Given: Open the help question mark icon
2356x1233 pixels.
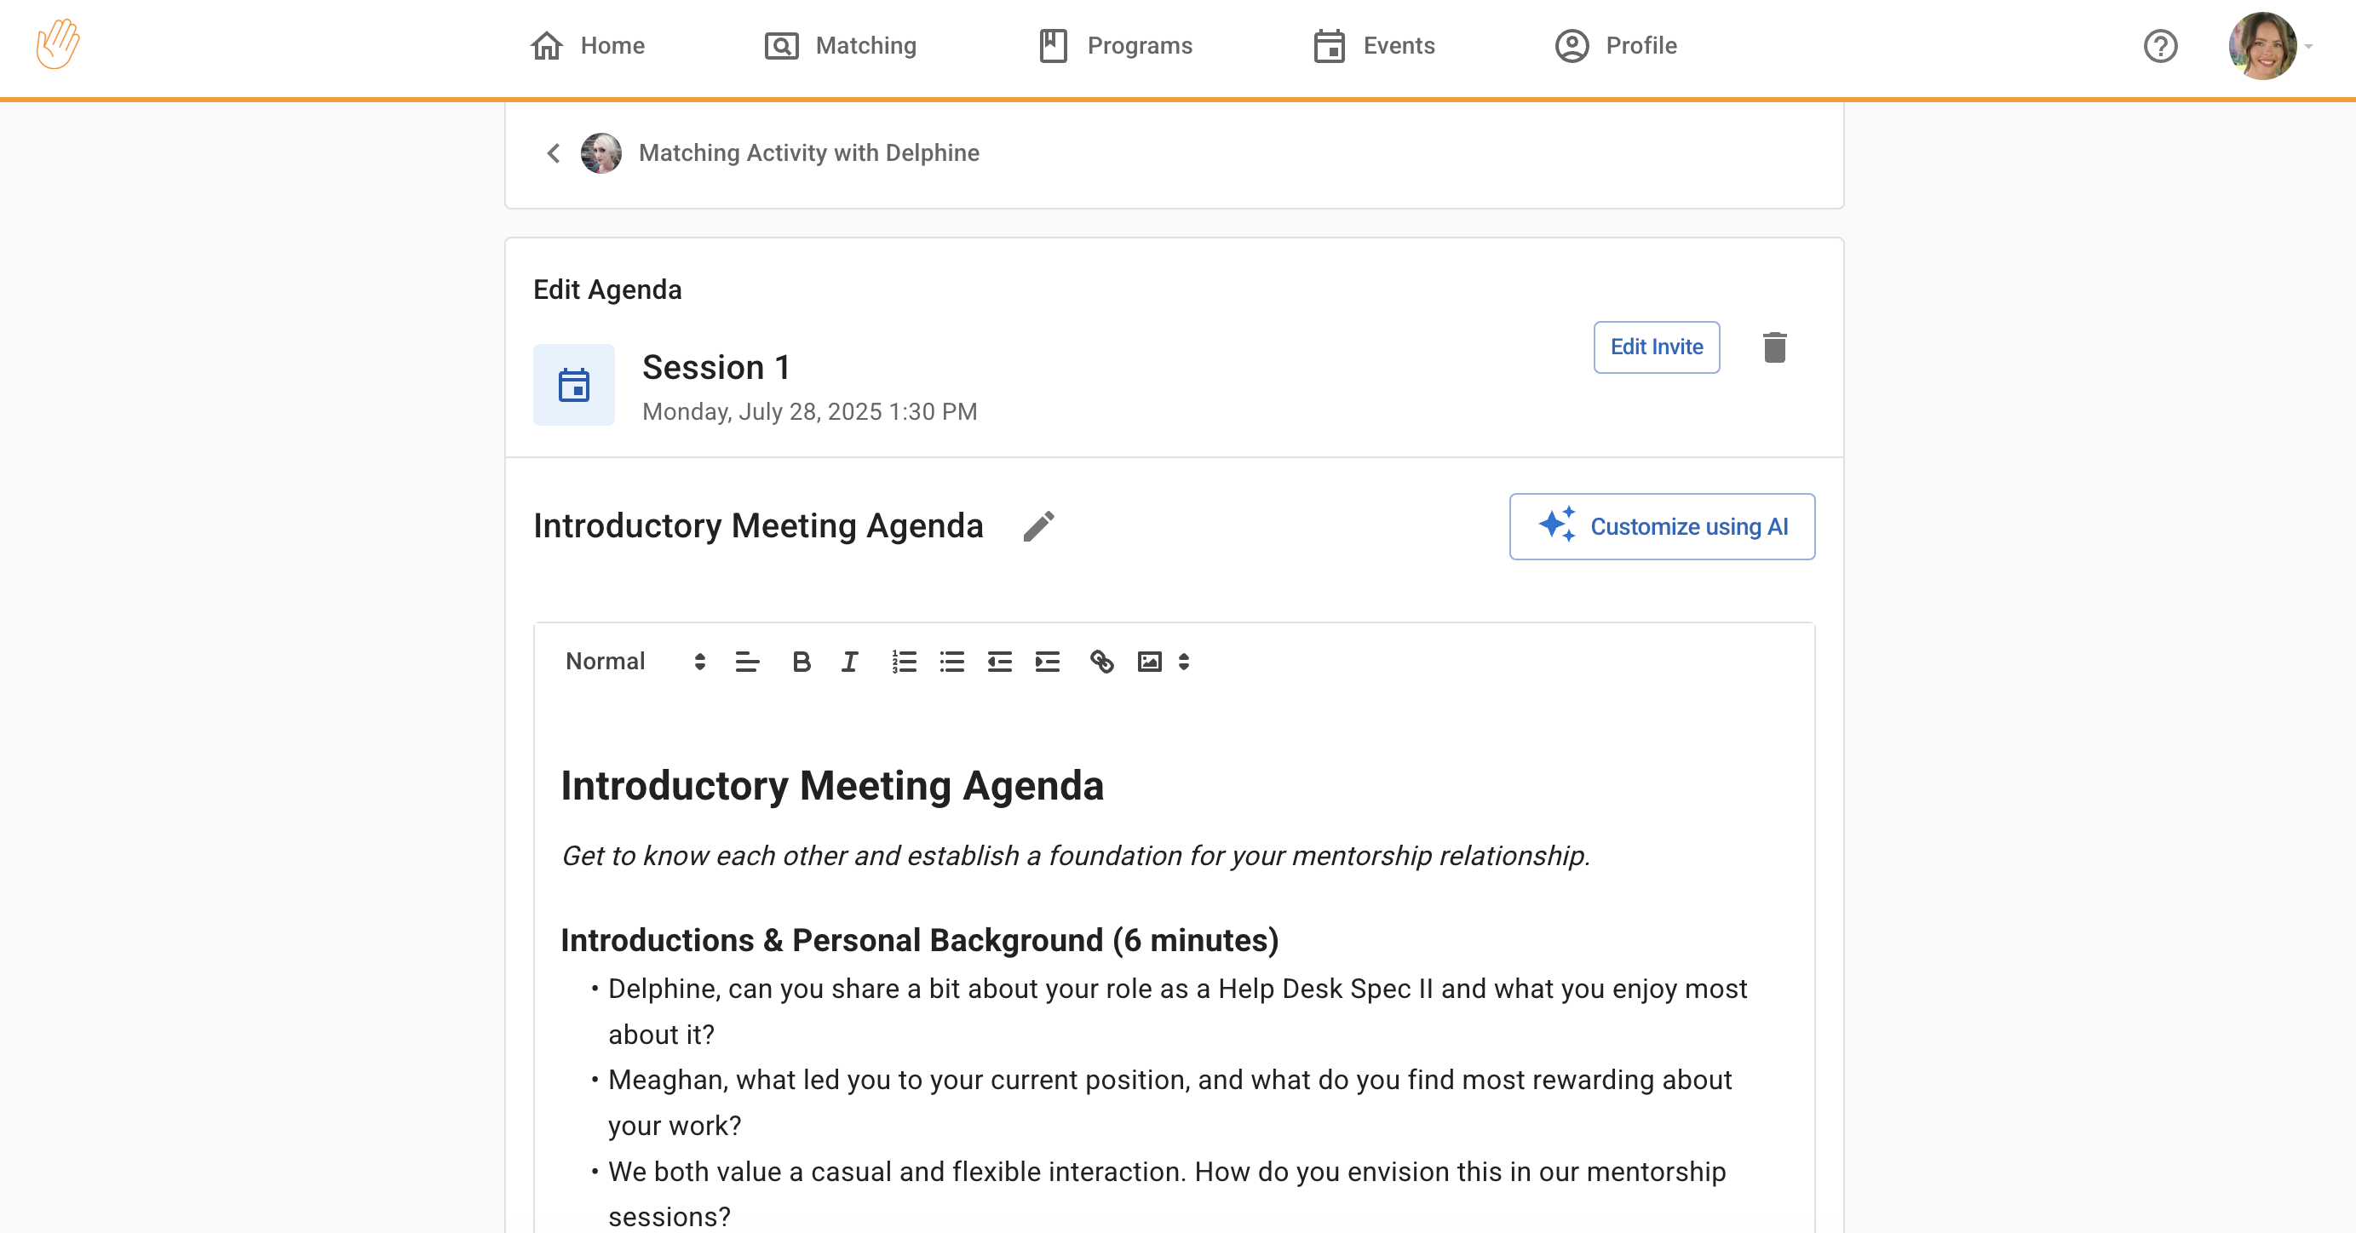Looking at the screenshot, I should coord(2159,46).
